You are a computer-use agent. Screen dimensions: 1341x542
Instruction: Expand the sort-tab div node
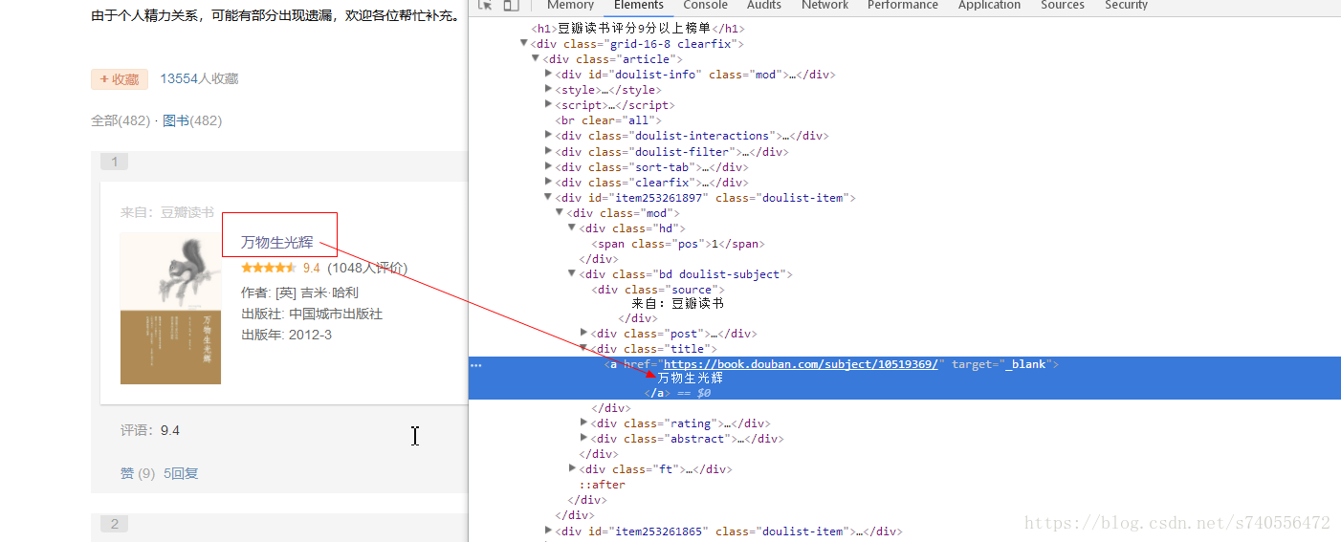click(x=548, y=166)
